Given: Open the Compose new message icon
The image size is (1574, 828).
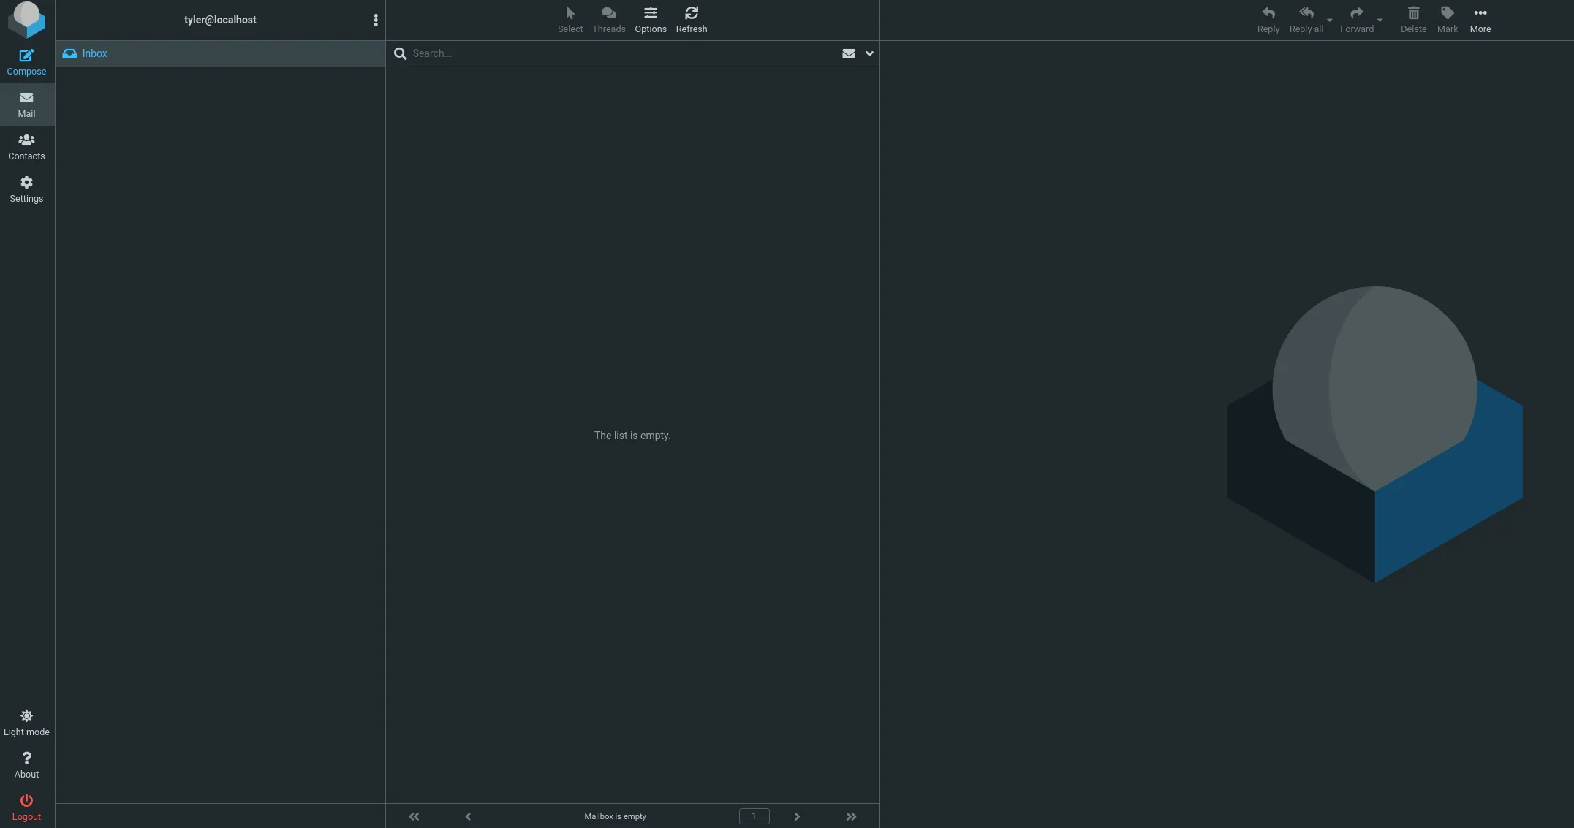Looking at the screenshot, I should click(x=26, y=61).
